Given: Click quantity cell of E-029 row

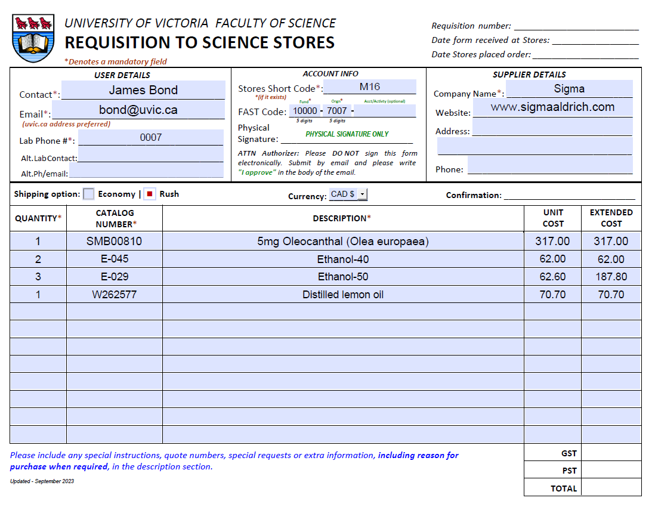Looking at the screenshot, I should (x=38, y=277).
